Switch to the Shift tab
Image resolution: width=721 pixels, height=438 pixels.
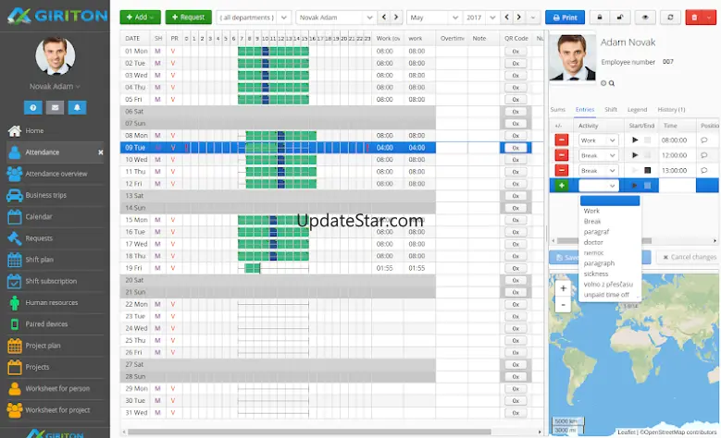[611, 110]
